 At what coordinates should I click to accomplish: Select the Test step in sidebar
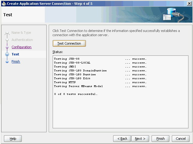point(15,54)
